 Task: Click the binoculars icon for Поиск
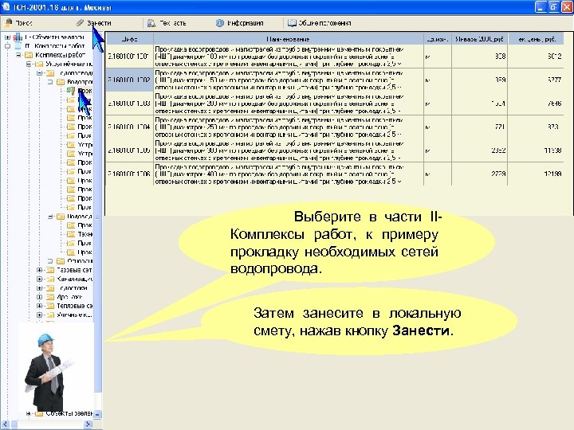8,23
